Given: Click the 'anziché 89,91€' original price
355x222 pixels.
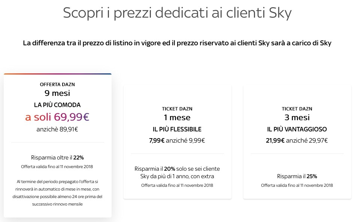Looking at the screenshot, I should pos(57,130).
